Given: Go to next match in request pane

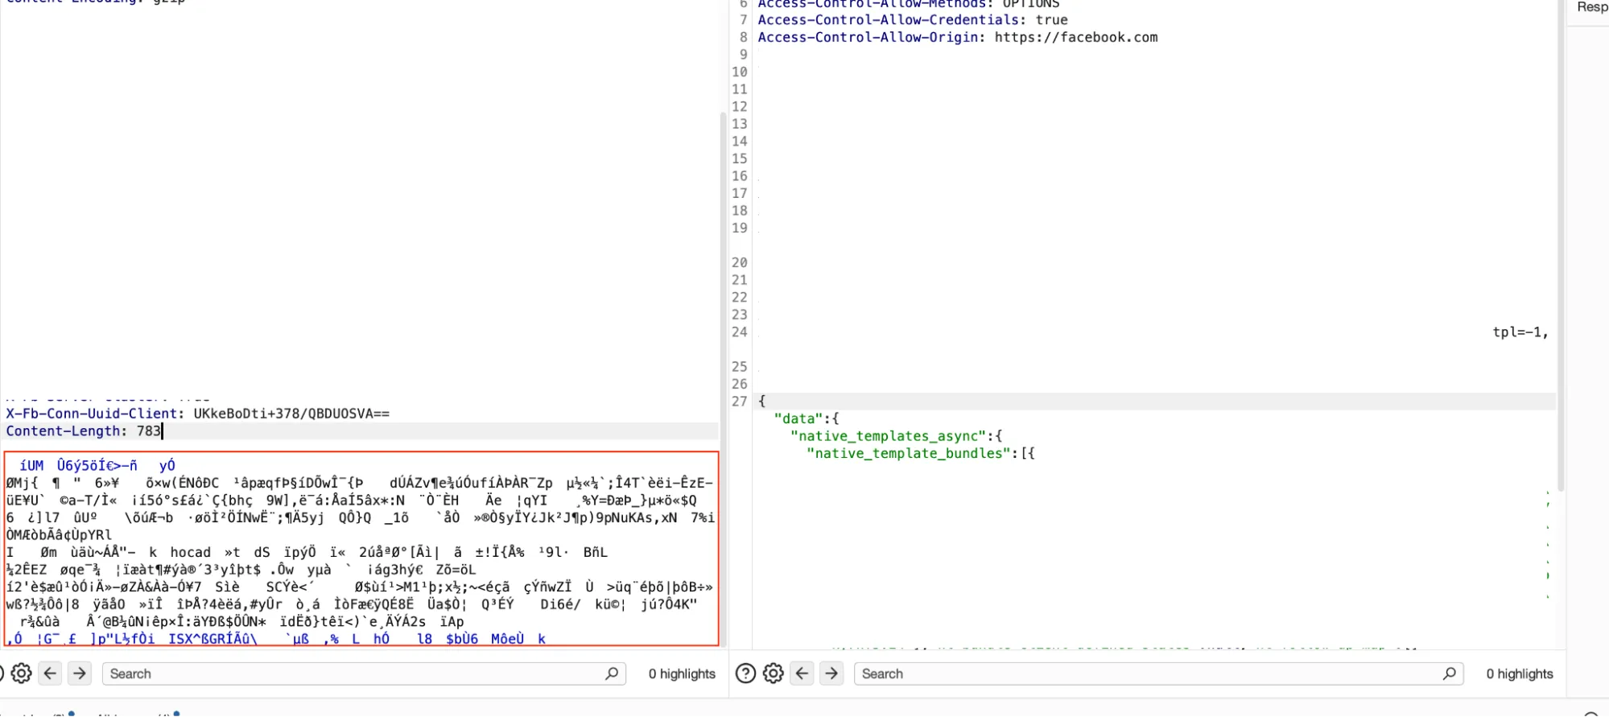Looking at the screenshot, I should click(x=80, y=674).
